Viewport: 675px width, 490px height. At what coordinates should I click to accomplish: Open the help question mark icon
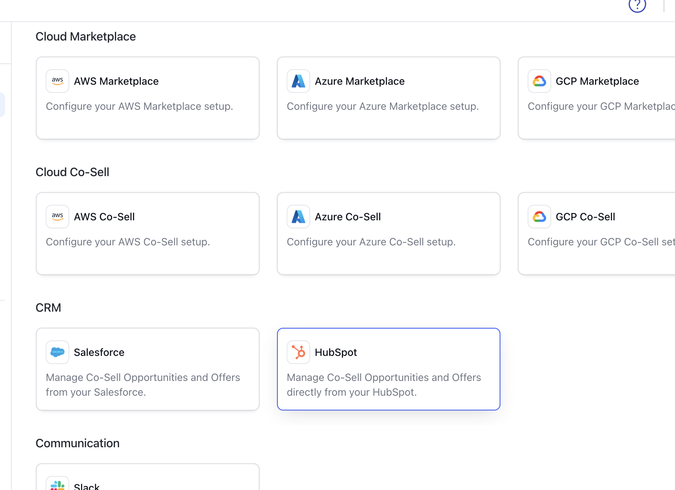(x=637, y=5)
